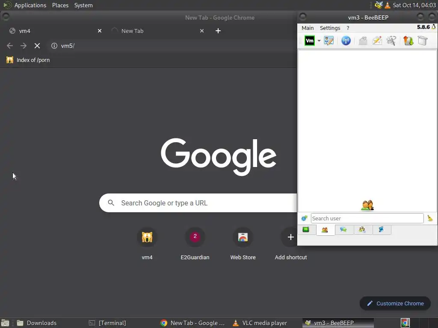Screen dimensions: 438x328
Task: Expand the status dropdown arrow beside the Vm avatar
Action: pos(319,41)
